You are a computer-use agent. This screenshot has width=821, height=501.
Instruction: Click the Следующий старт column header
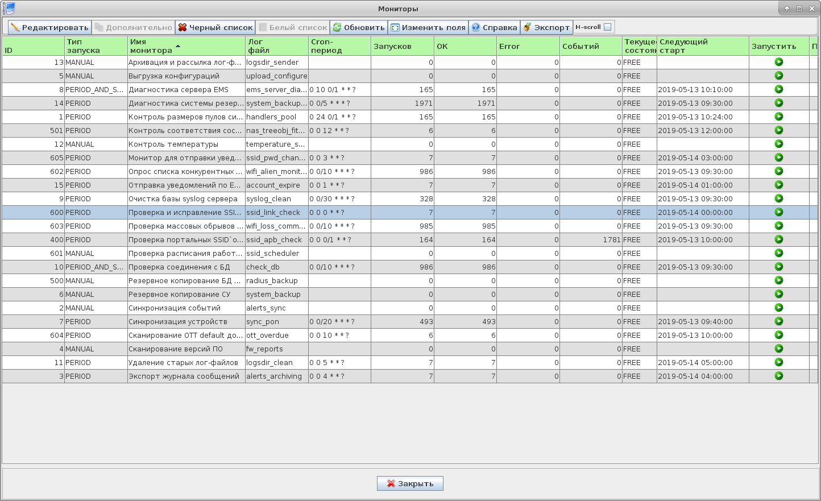click(x=702, y=46)
